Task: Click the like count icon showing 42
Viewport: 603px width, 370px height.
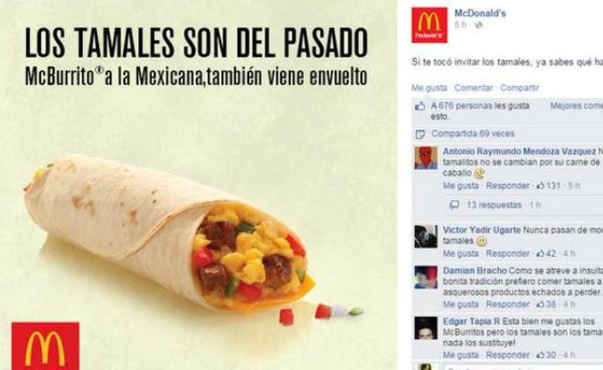Action: (x=541, y=254)
